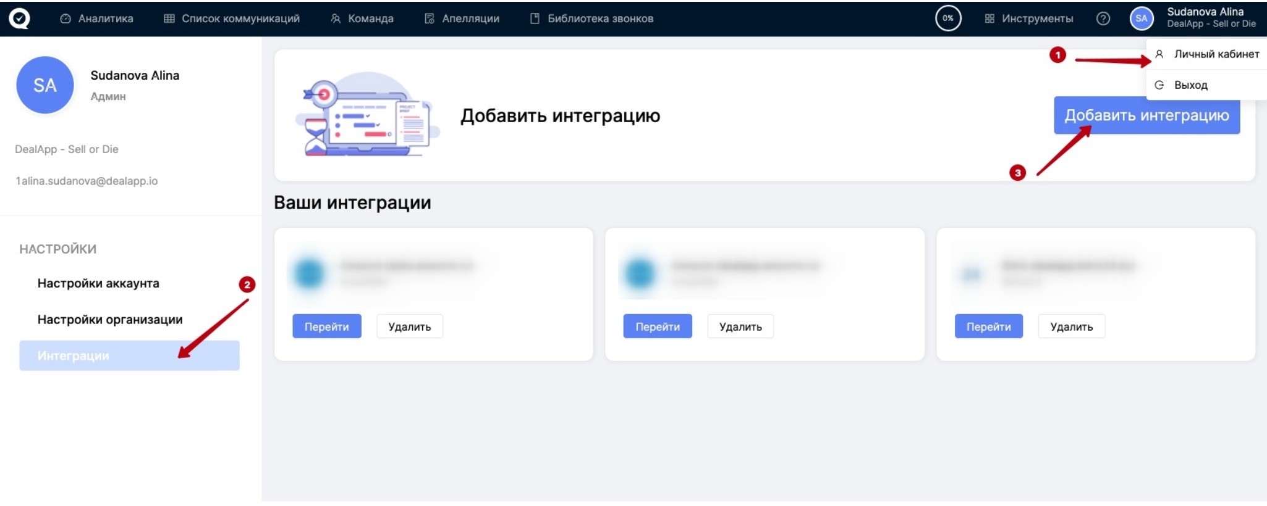1267x506 pixels.
Task: Click the app logo in top-left corner
Action: (x=19, y=19)
